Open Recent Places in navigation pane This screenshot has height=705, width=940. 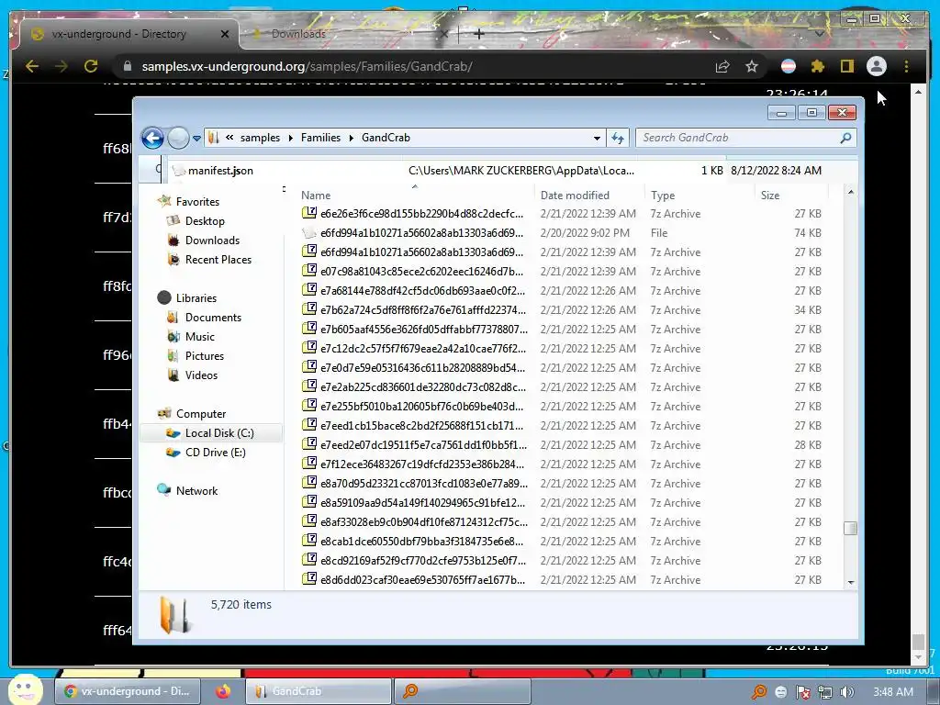218,260
